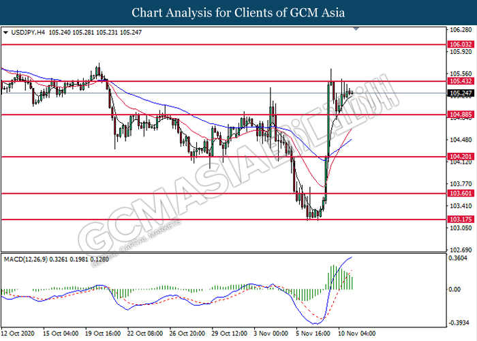
Task: Click the Chart Analysis for Clients title
Action: (238, 13)
